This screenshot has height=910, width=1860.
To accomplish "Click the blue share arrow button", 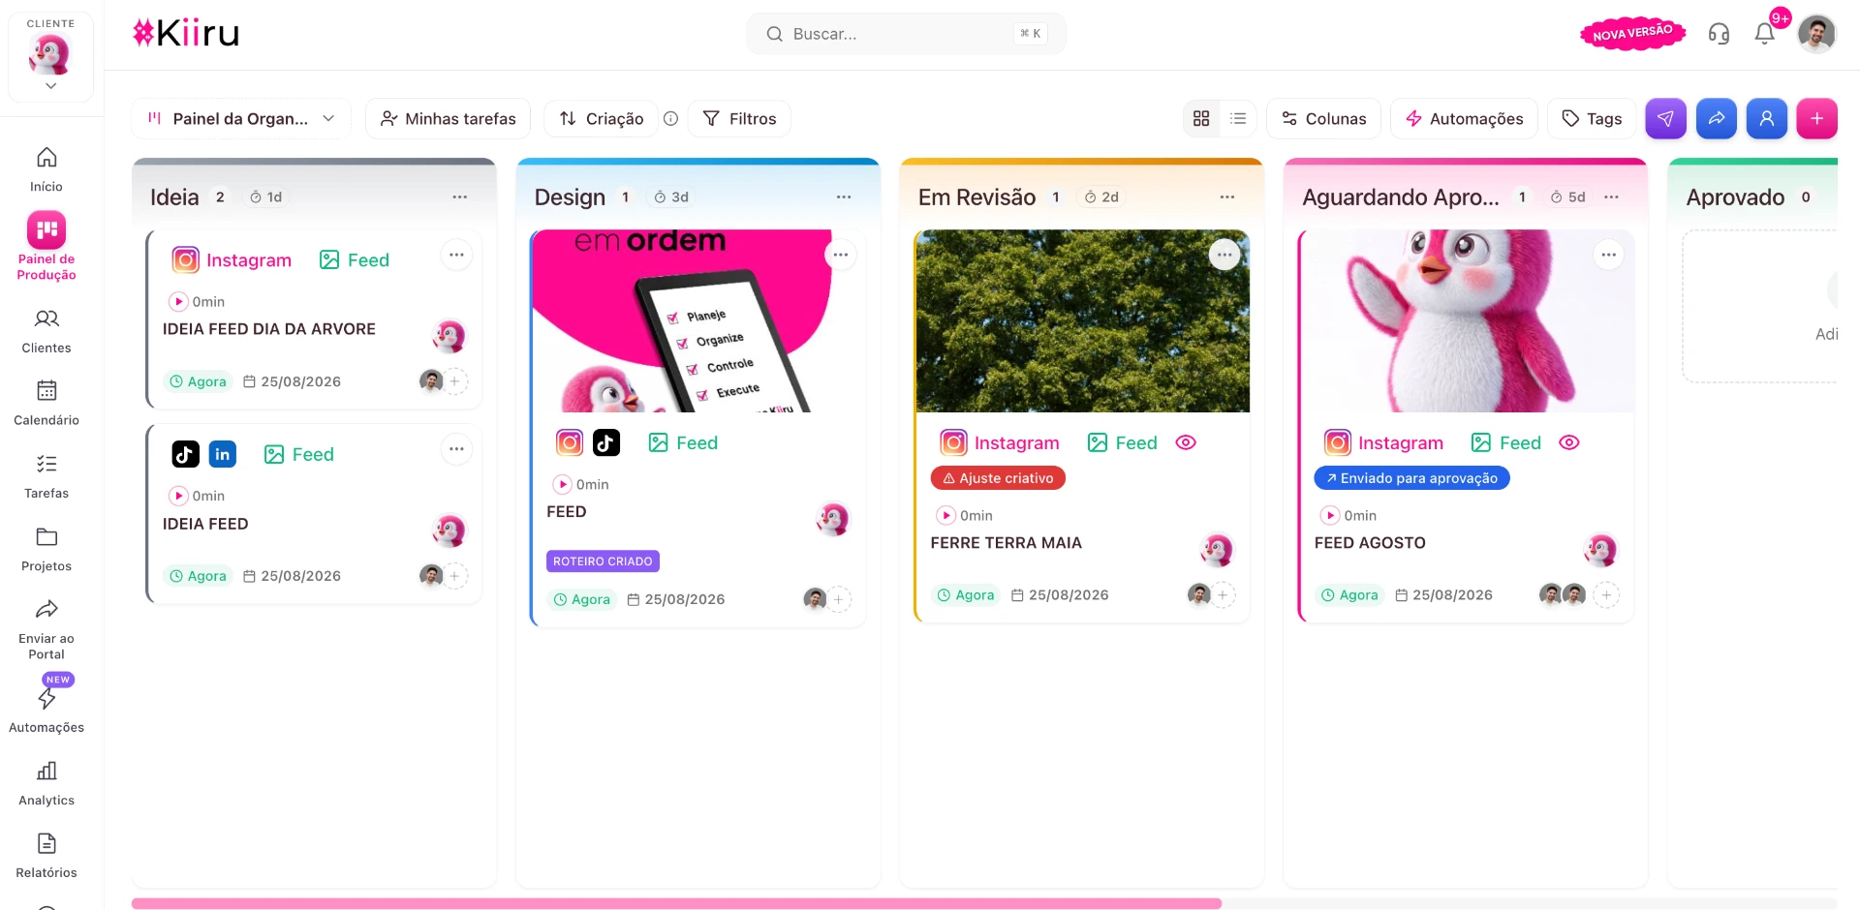I will coord(1716,118).
